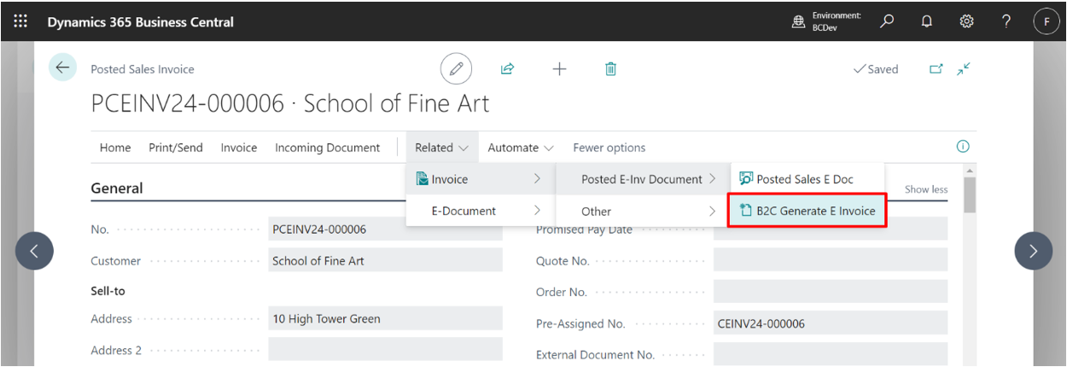The width and height of the screenshot is (1067, 367).
Task: Expand the Automate dropdown
Action: pyautogui.click(x=521, y=148)
